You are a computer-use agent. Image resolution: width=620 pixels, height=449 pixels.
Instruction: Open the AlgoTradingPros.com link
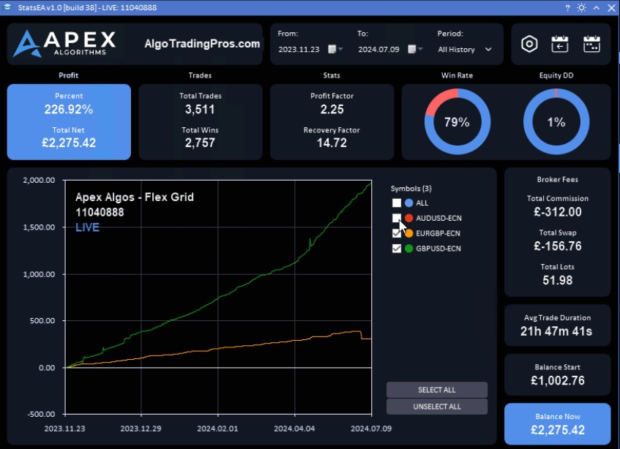pos(202,43)
